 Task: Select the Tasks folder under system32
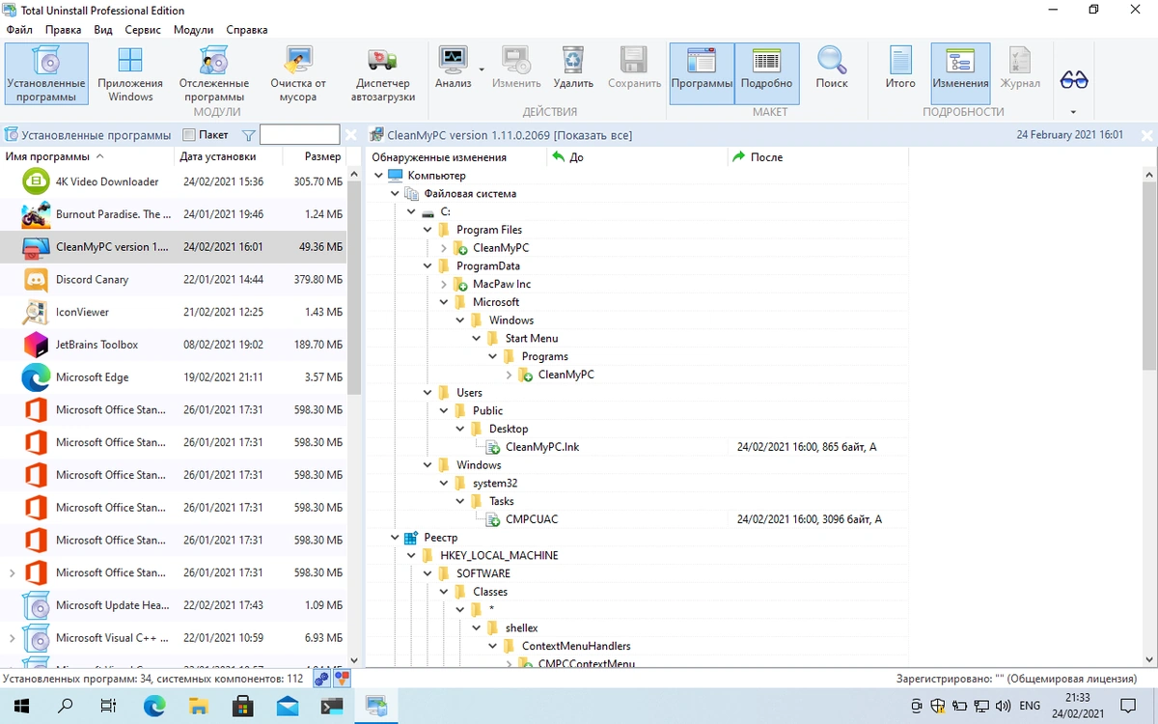click(502, 501)
